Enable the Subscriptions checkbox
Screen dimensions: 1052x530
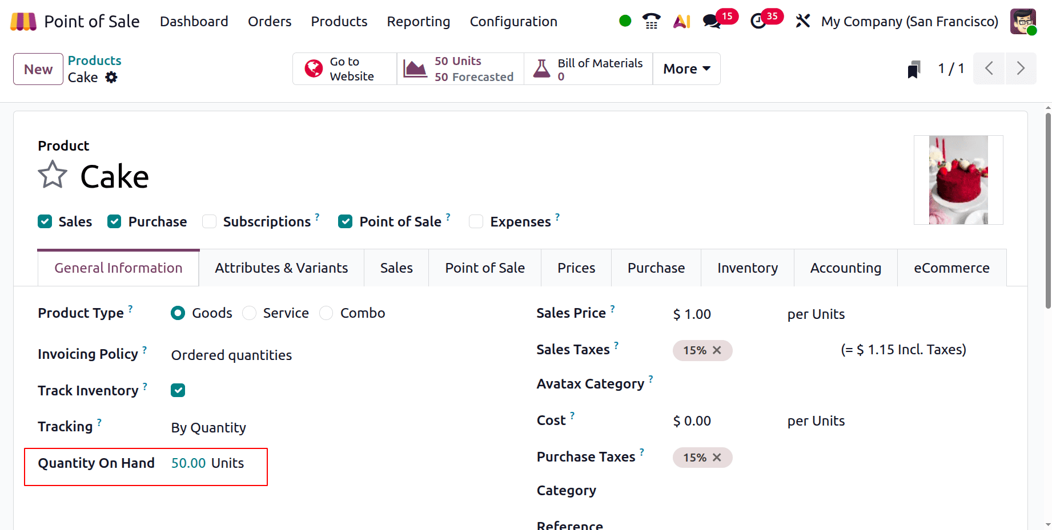click(210, 221)
